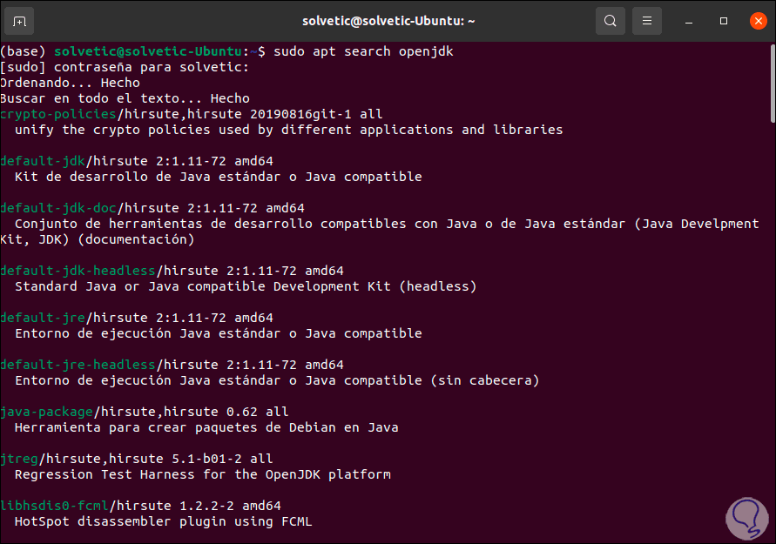Select the default-jre-headless package name
Viewport: 776px width, 544px height.
tap(78, 365)
